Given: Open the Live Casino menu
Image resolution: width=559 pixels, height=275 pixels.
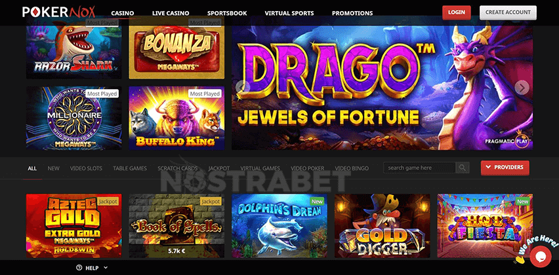Looking at the screenshot, I should [x=171, y=13].
